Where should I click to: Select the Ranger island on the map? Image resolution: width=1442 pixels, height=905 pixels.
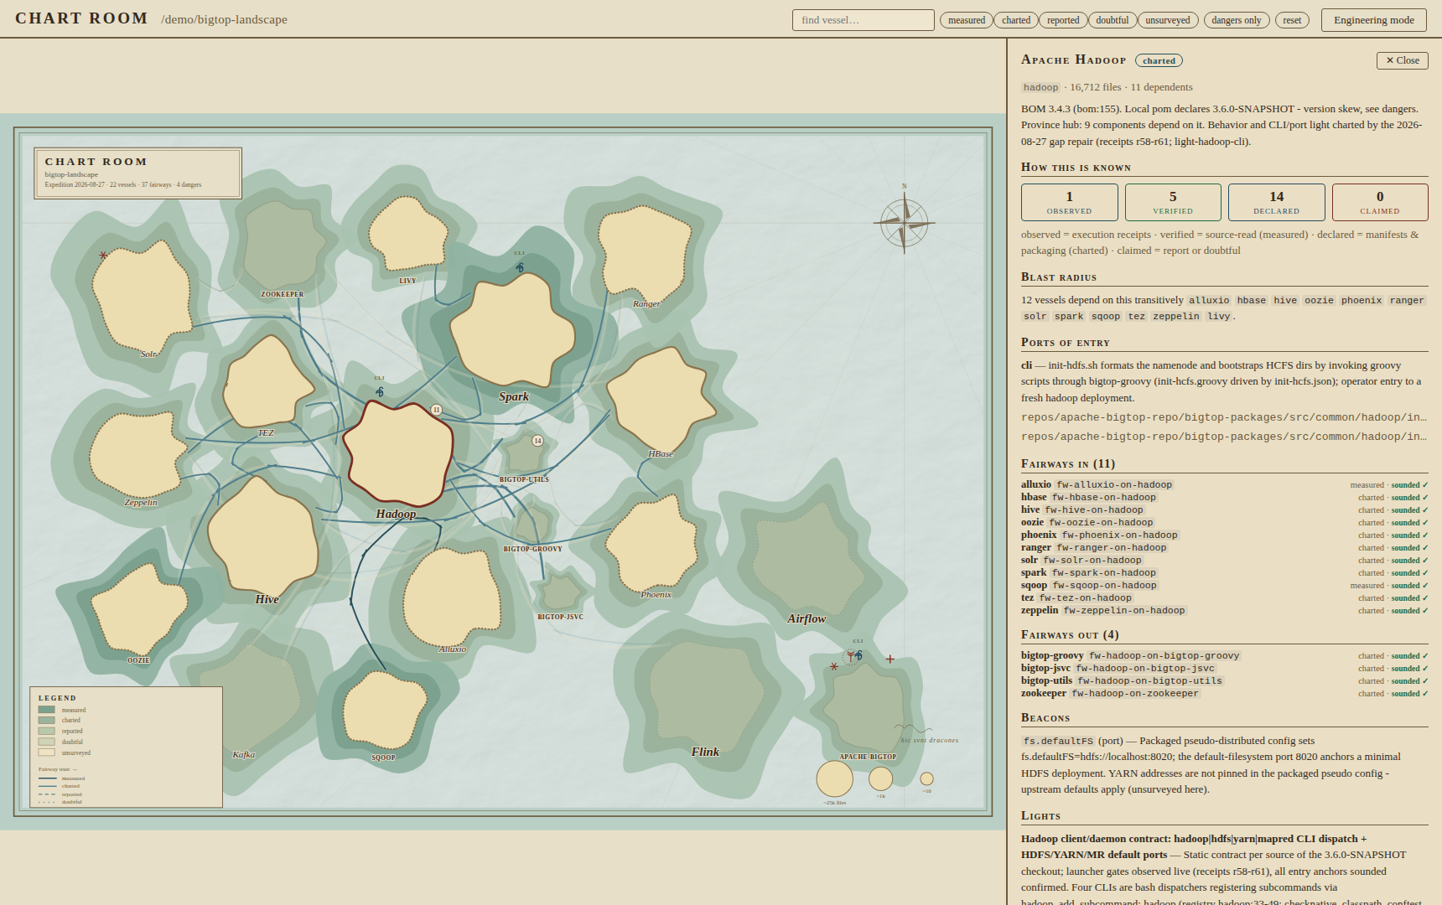tap(644, 254)
